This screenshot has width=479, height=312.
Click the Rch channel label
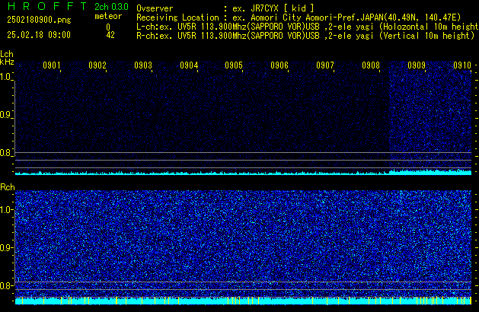click(x=8, y=187)
